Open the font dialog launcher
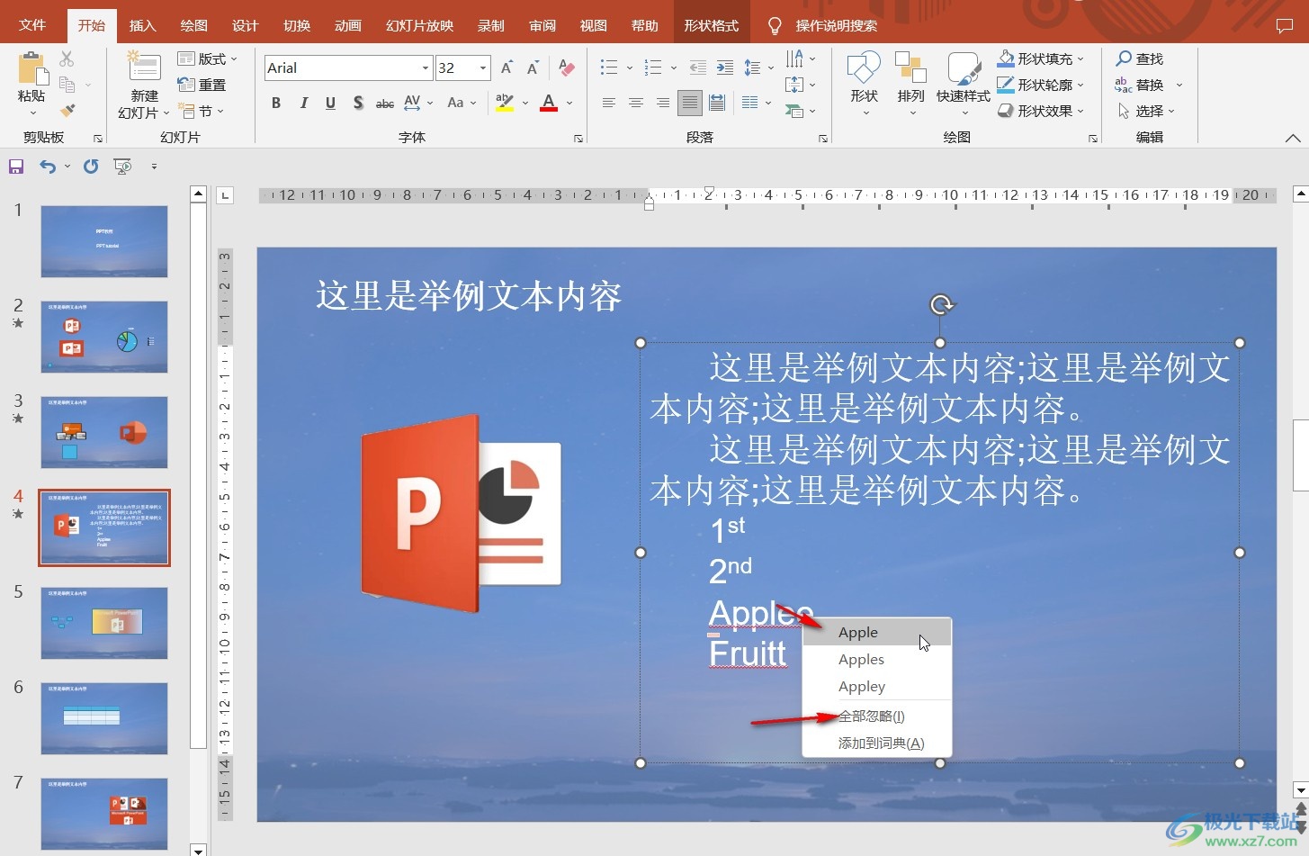Screen dimensions: 1309x856 578,139
